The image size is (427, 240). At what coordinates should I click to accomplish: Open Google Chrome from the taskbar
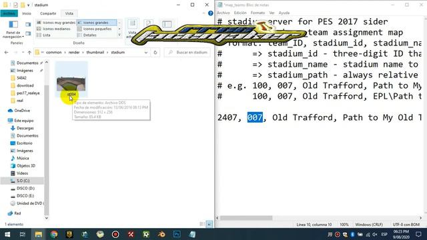point(53,234)
